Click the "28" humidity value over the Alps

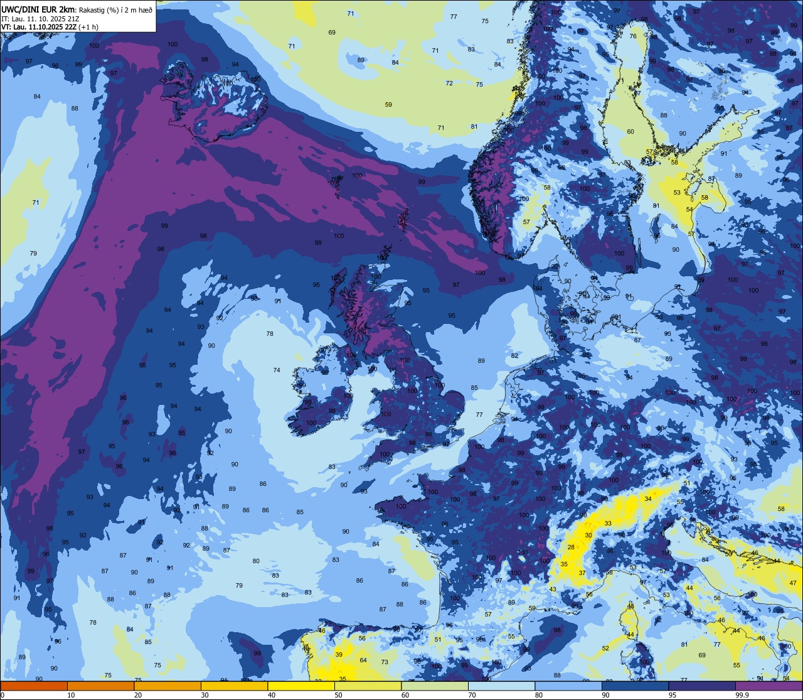coord(571,547)
